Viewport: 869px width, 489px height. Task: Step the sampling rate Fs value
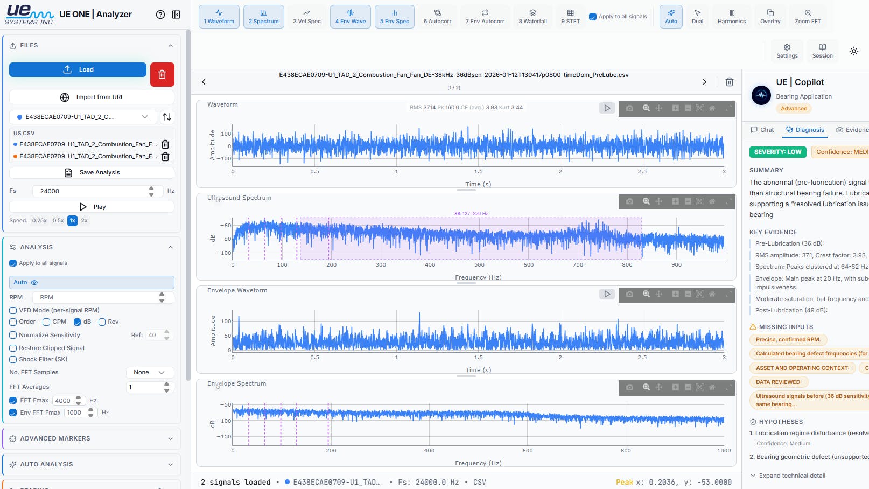pos(151,191)
